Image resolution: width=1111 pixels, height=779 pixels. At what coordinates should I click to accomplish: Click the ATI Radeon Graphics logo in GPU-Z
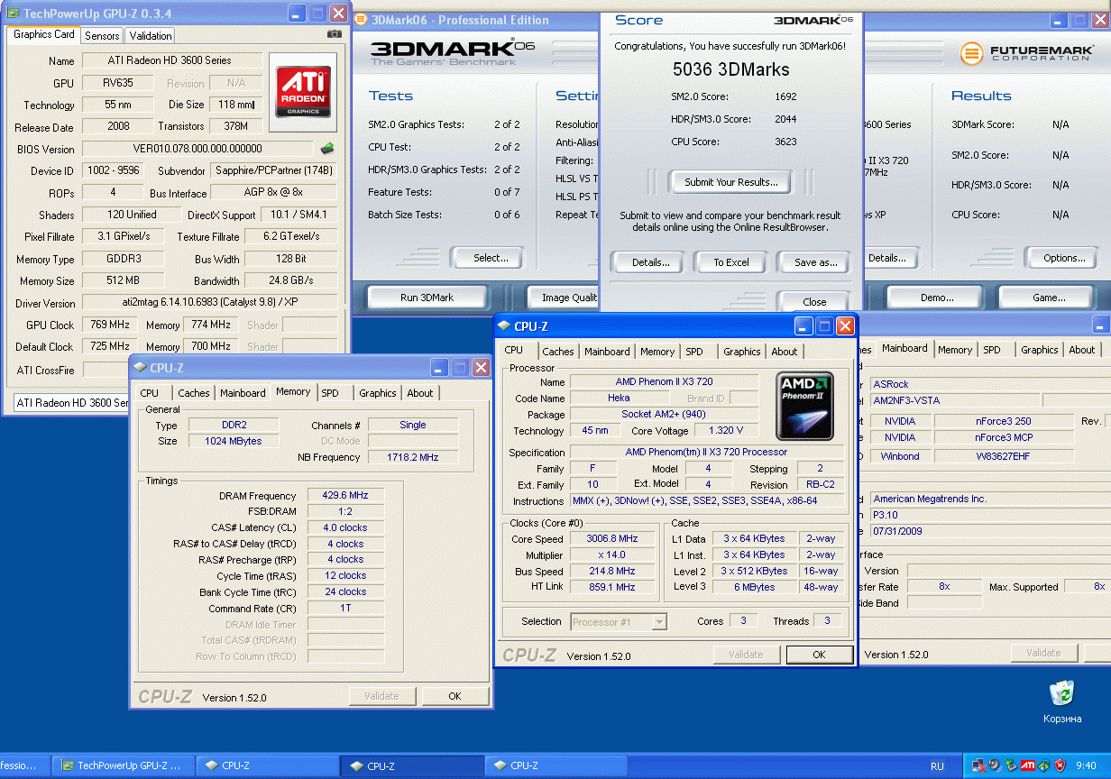coord(303,92)
